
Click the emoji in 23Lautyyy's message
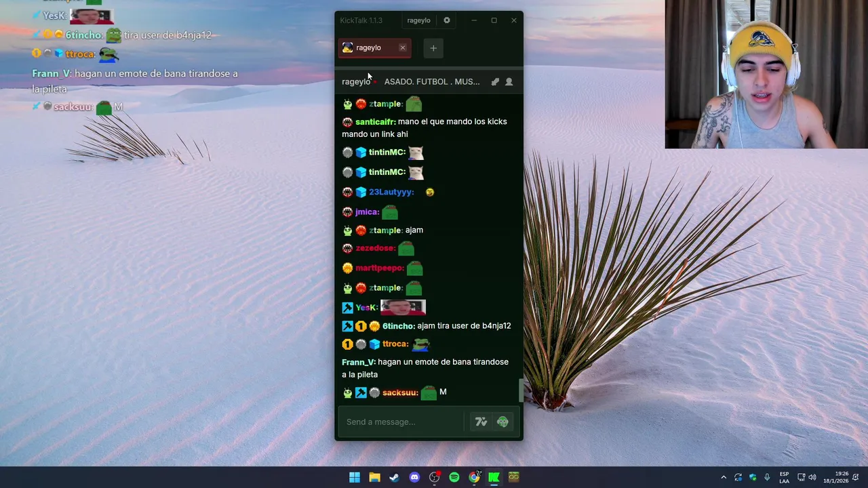[x=430, y=192]
